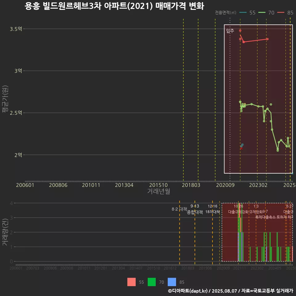Click the chart title text
Image resolution: width=296 pixels, height=296 pixels.
coord(114,6)
